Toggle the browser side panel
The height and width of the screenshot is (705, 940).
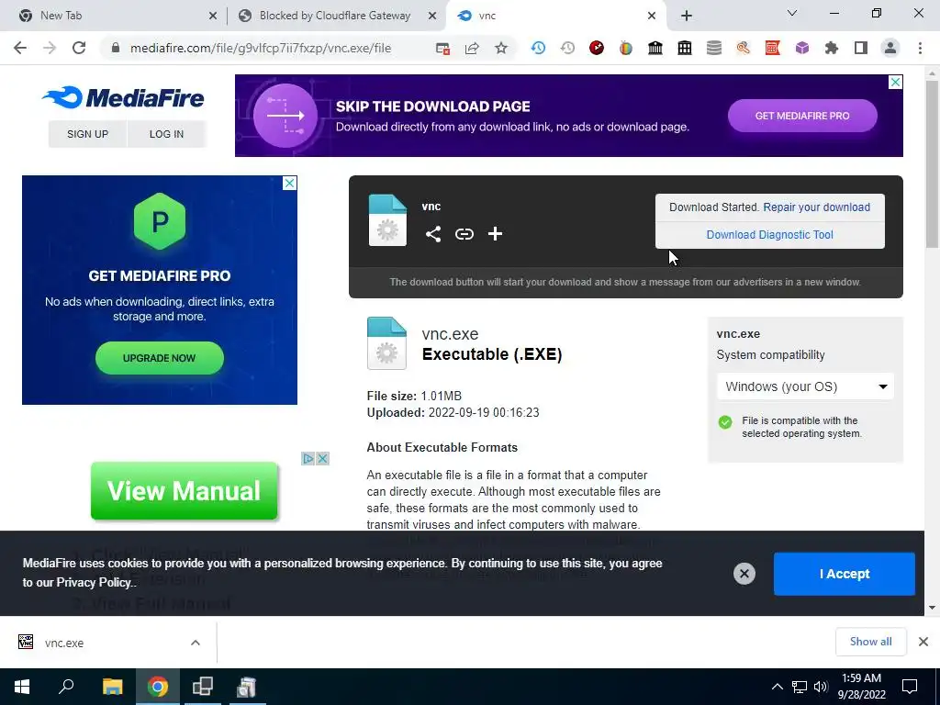pos(861,48)
